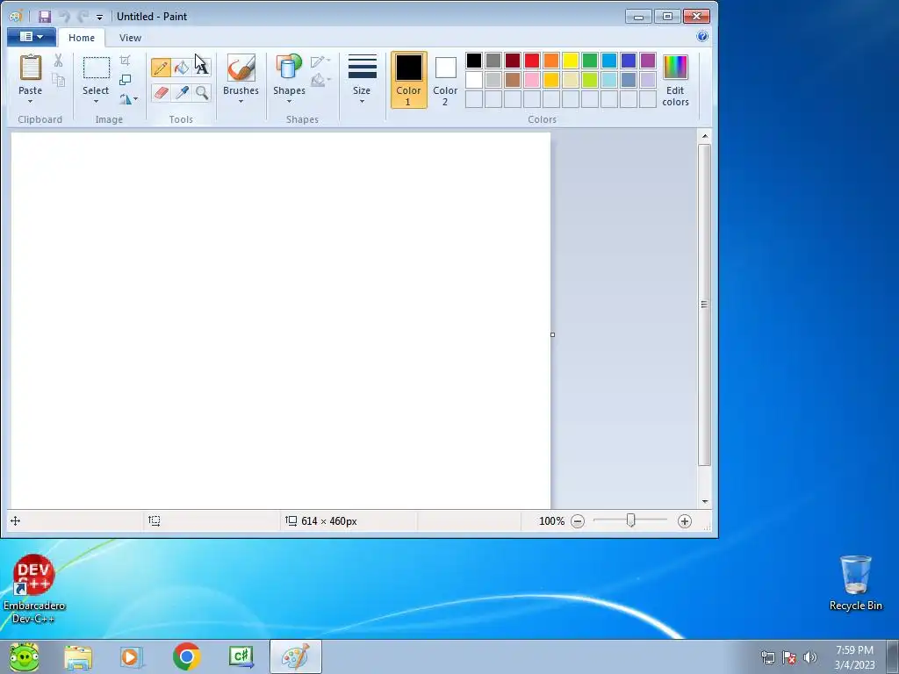
Task: Open Chrome from the taskbar
Action: coord(186,656)
